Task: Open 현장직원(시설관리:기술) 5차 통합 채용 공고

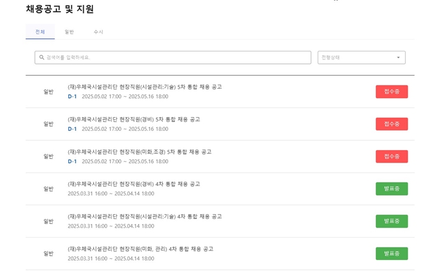Action: [x=145, y=87]
